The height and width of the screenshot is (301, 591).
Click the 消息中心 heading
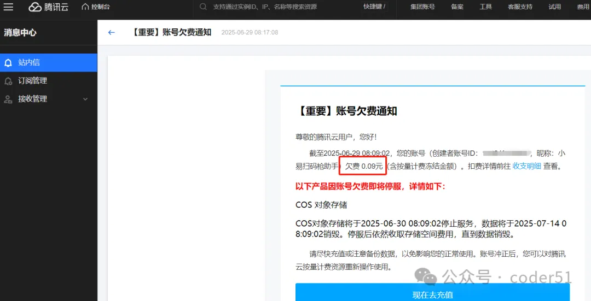[x=20, y=32]
